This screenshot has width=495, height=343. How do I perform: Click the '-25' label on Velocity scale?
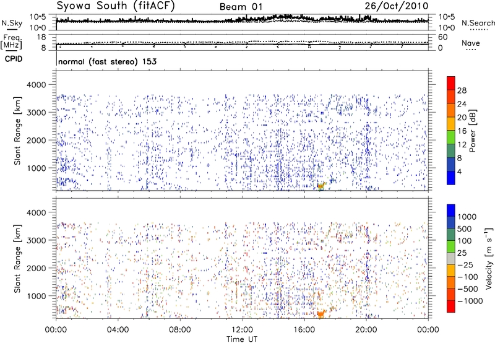click(x=465, y=265)
